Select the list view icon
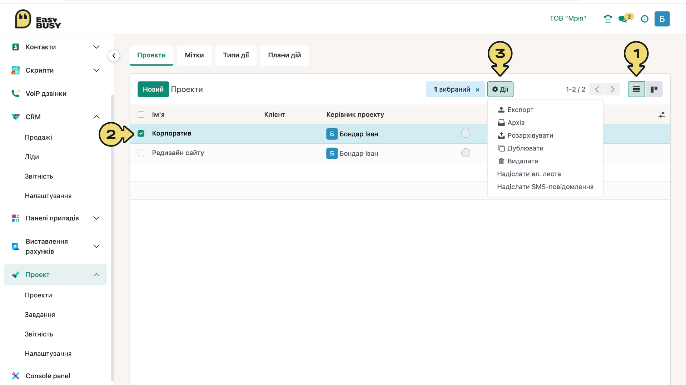686x385 pixels. pyautogui.click(x=636, y=89)
